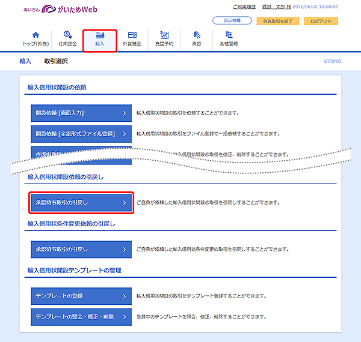This screenshot has width=361, height=342.
Task: Open トップ(外為) menu label
Action: click(x=35, y=44)
